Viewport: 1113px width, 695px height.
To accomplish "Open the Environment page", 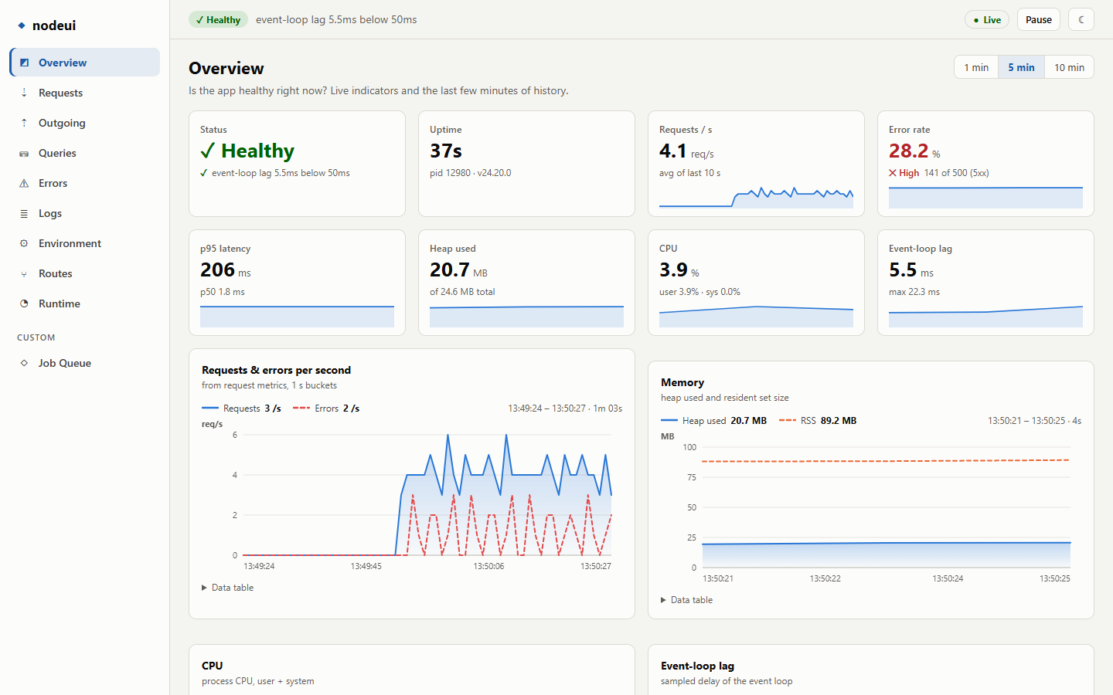I will click(x=85, y=243).
